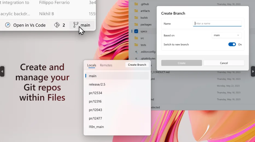Click the packages folder name
The width and height of the screenshot is (255, 142).
click(x=146, y=25)
